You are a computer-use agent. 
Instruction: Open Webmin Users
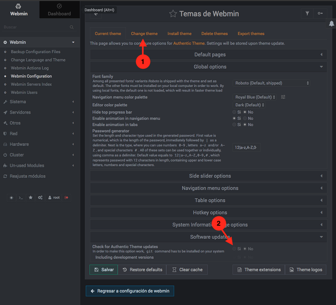(x=24, y=92)
